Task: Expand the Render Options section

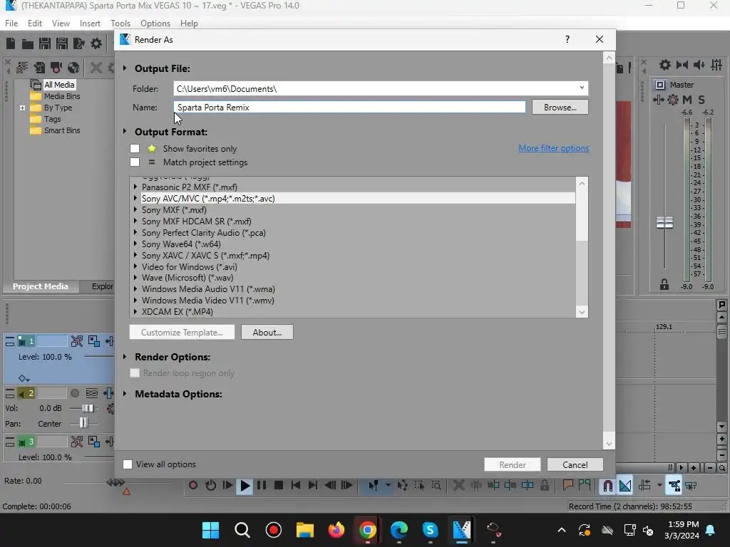Action: pos(125,357)
